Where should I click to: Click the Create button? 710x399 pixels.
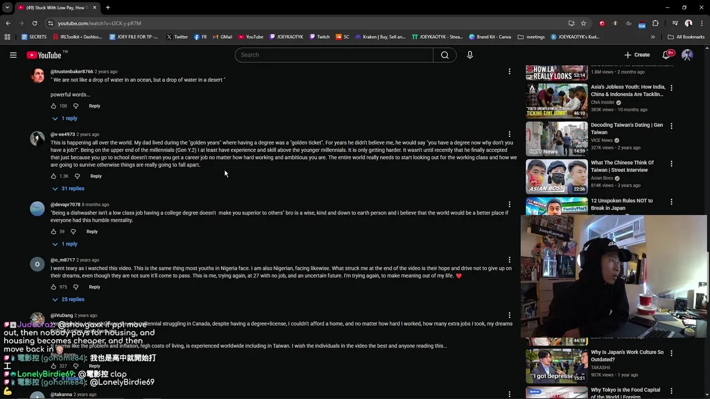pyautogui.click(x=637, y=55)
